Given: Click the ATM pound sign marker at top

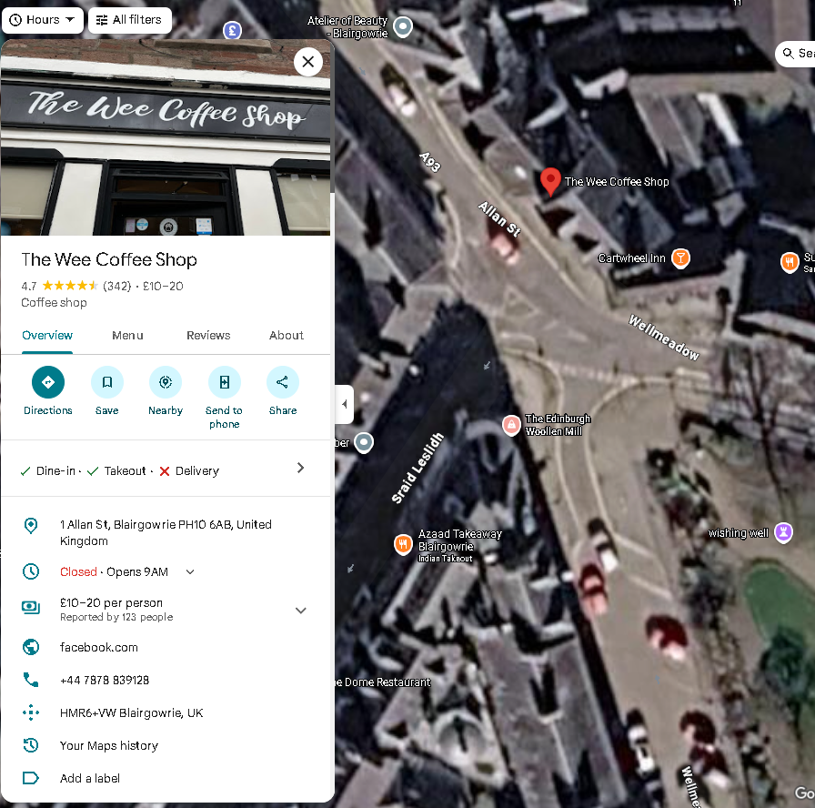Looking at the screenshot, I should (232, 30).
